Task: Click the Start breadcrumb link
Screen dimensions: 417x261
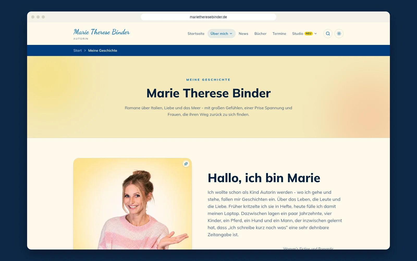Action: 77,51
